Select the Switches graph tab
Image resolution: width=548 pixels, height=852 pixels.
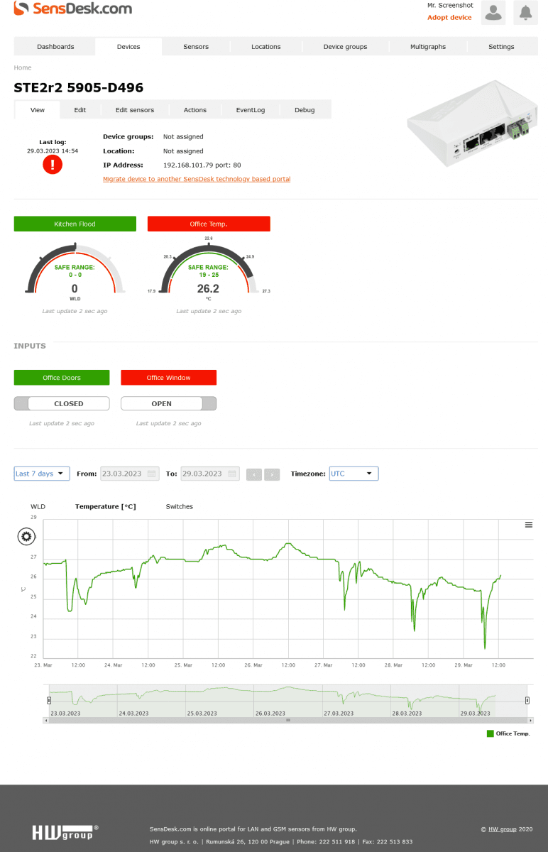point(179,506)
